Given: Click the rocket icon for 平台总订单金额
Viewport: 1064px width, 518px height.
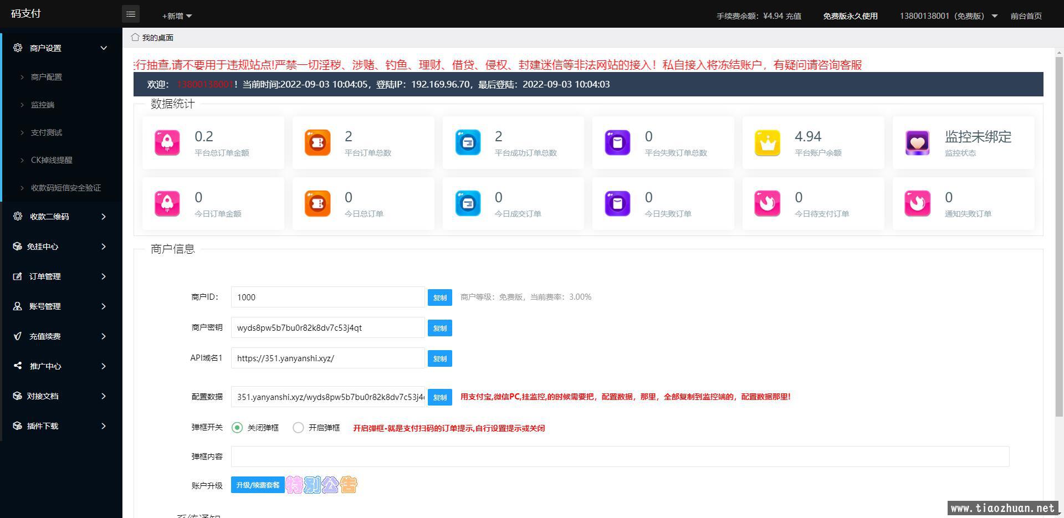Looking at the screenshot, I should pos(167,142).
